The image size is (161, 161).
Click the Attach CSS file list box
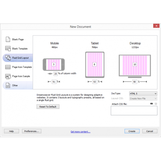134,110
